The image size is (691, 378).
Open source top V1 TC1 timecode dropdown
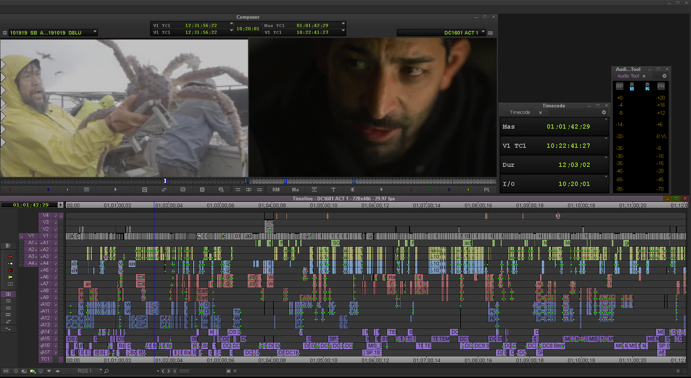(231, 24)
